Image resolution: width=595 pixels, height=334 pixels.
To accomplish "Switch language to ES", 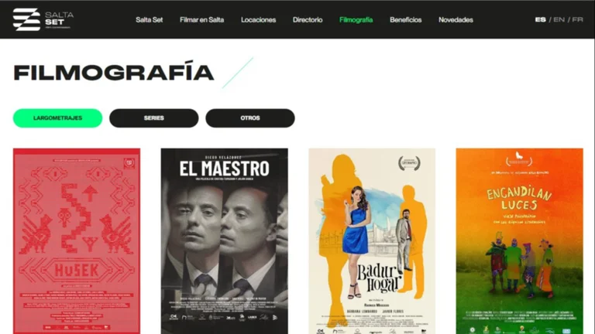I will pos(540,19).
